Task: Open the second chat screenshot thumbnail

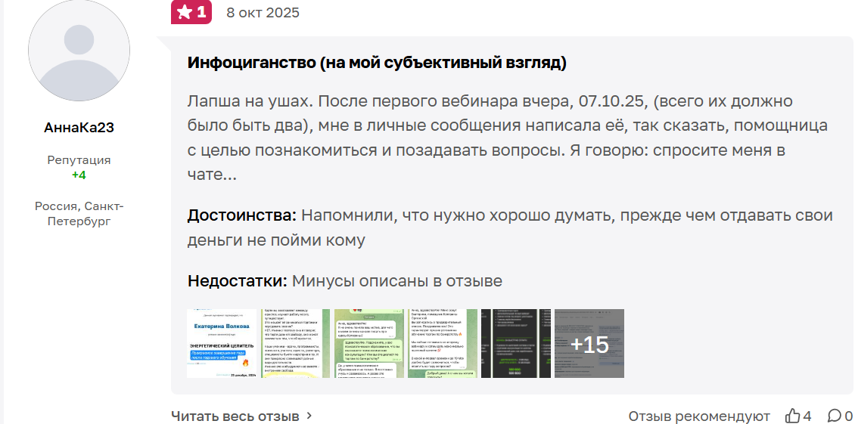Action: [x=295, y=343]
